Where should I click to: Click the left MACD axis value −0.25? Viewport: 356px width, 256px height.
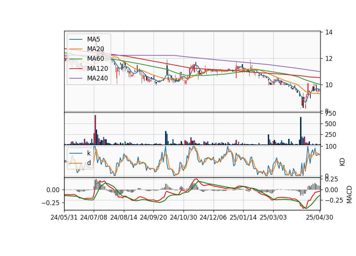pos(50,203)
